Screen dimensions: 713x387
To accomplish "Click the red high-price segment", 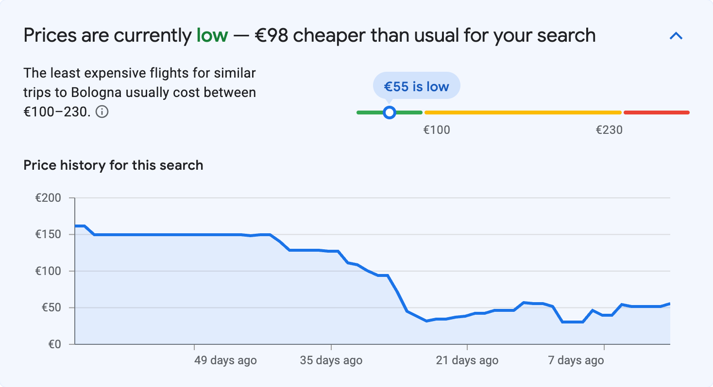I will tap(656, 112).
